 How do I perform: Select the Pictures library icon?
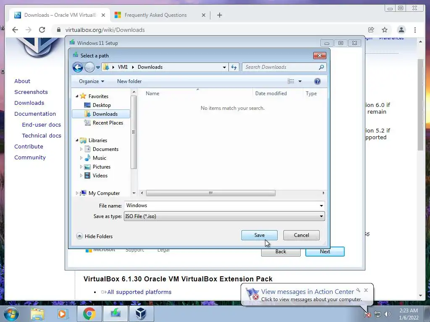[x=87, y=167]
